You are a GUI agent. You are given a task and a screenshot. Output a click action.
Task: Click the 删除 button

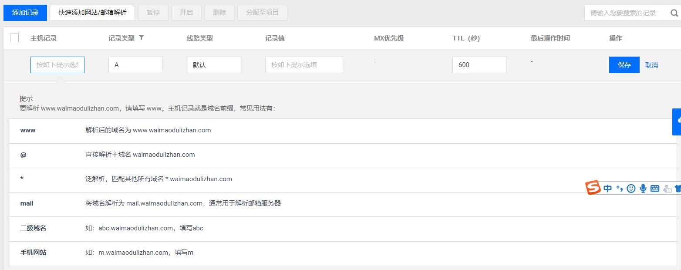click(219, 13)
